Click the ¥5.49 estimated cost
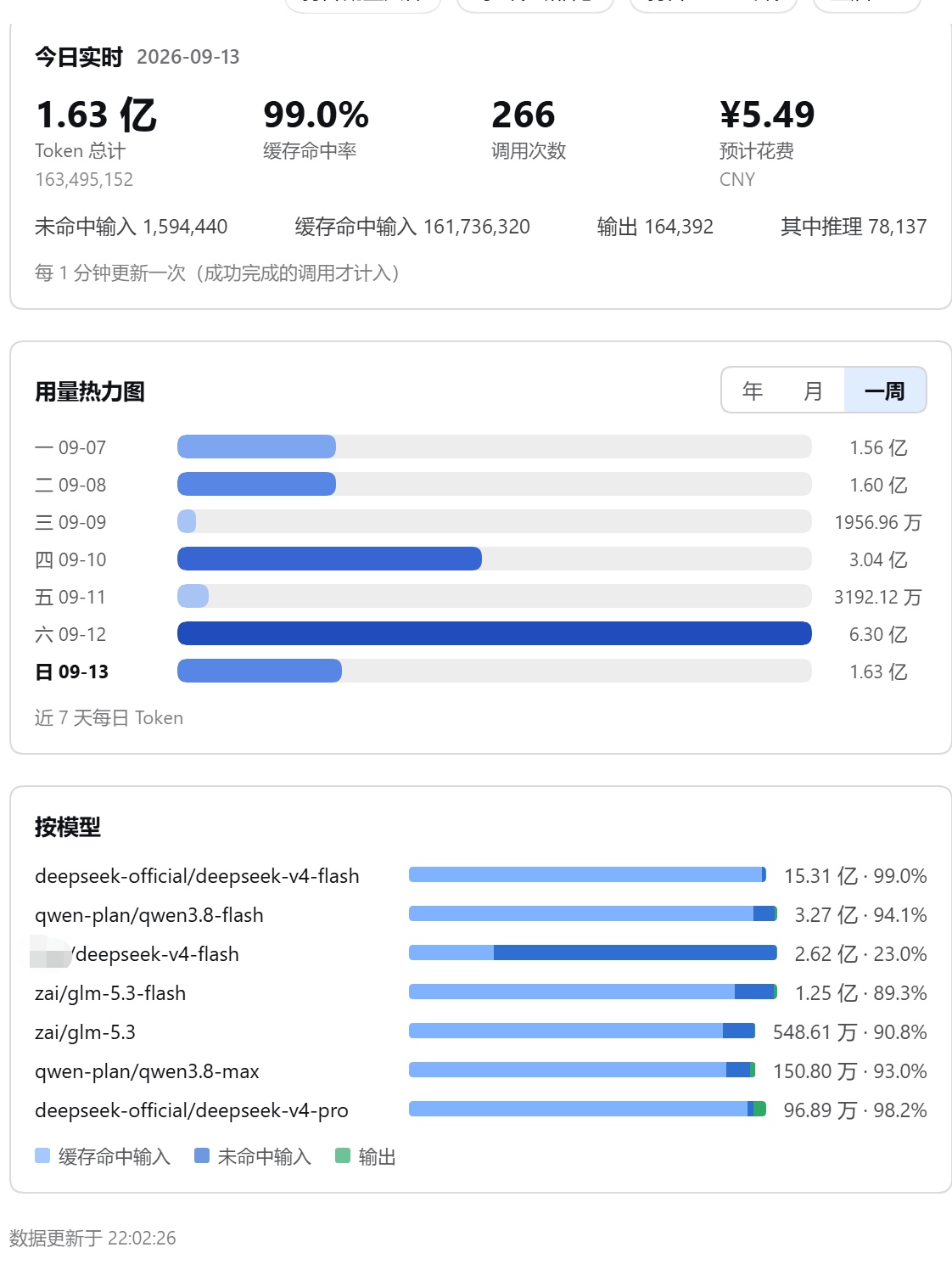Viewport: 952px width, 1270px height. click(767, 115)
